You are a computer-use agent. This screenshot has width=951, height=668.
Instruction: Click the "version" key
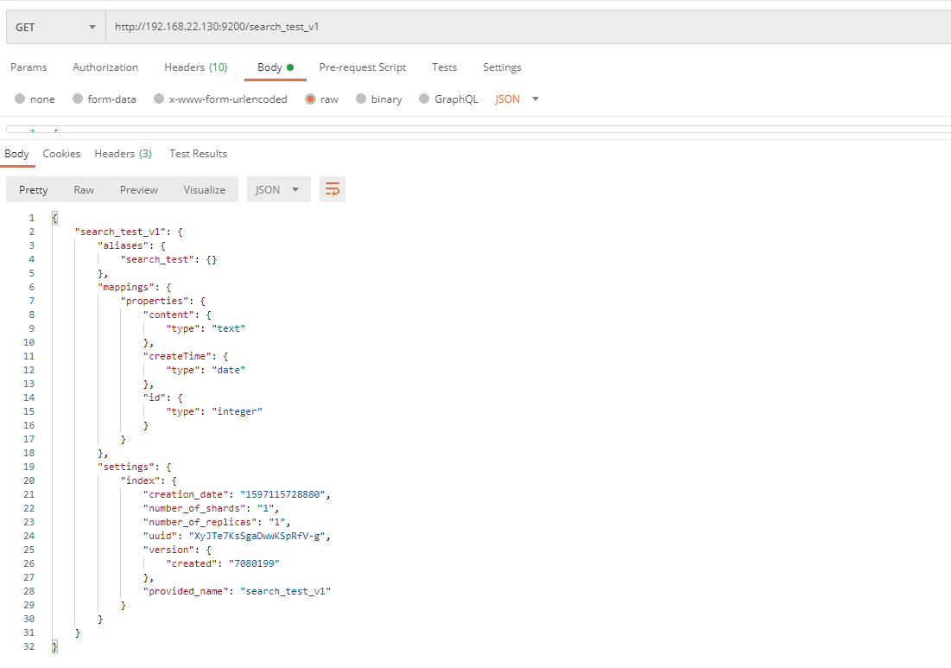169,550
